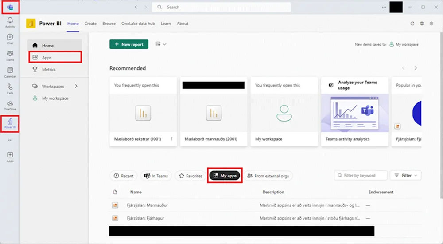Click the Teams search box
Viewport: 443px width, 244px height.
[x=221, y=7]
